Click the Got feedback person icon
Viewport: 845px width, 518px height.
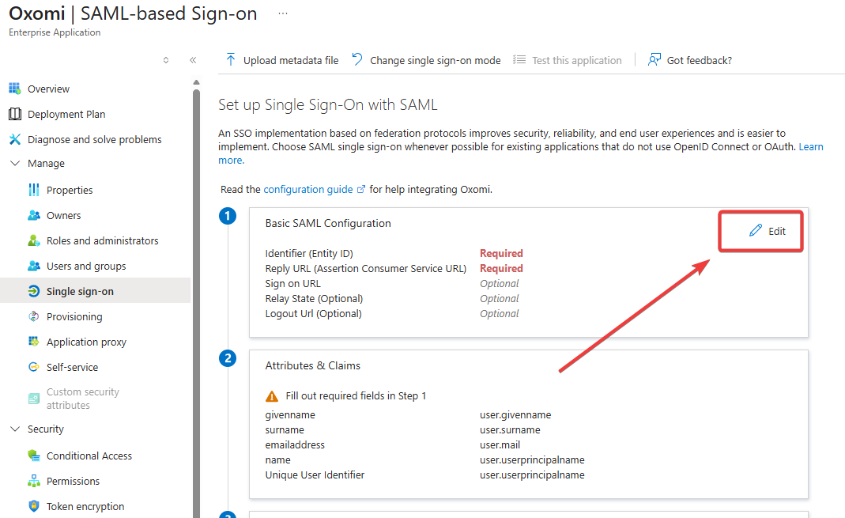tap(654, 60)
